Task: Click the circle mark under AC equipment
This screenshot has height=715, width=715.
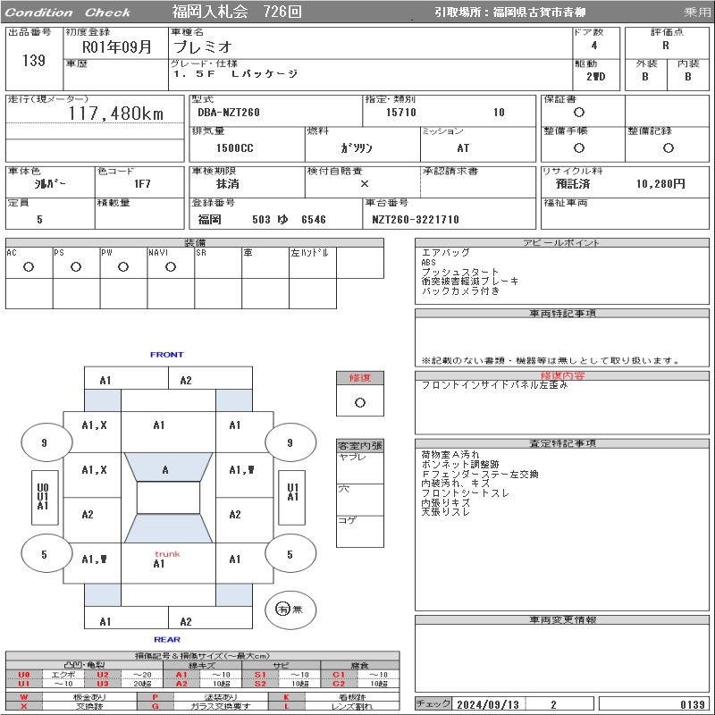Action: (29, 266)
